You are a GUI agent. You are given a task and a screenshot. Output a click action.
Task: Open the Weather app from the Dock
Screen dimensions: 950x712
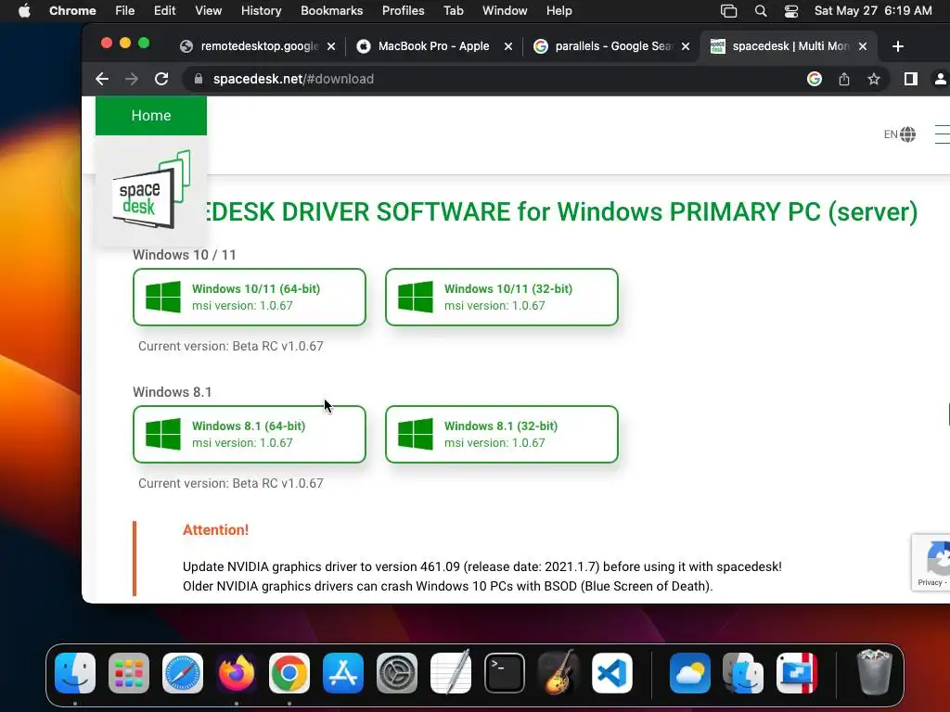point(690,673)
